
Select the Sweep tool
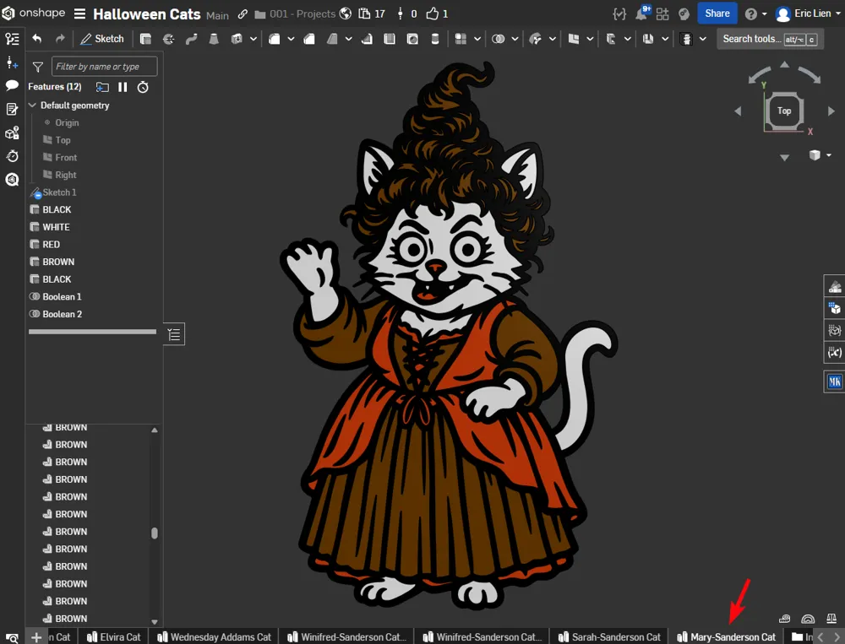pos(191,39)
